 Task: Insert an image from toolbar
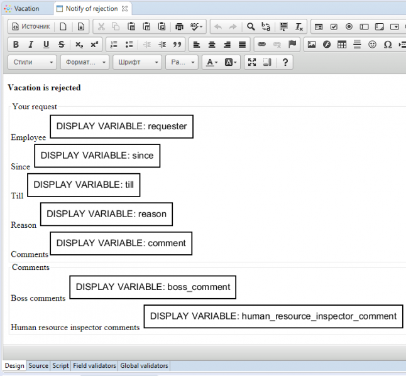click(x=311, y=45)
